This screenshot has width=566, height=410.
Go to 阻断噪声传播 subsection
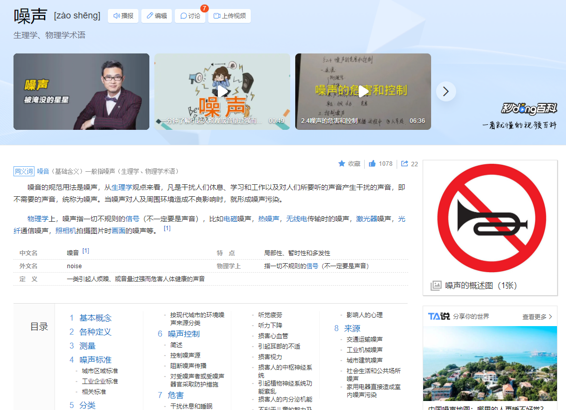coord(188,366)
